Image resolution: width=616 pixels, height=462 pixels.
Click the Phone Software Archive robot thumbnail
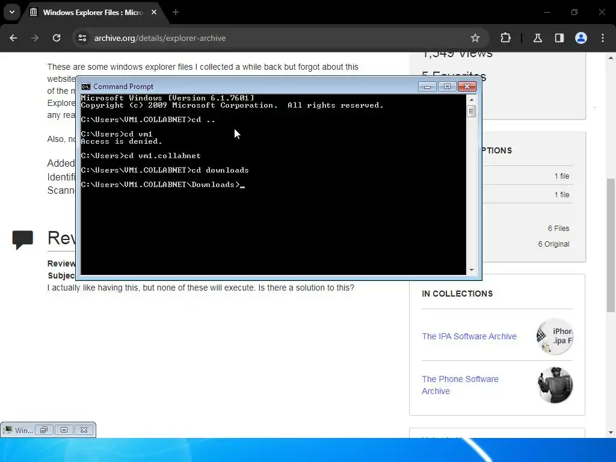click(555, 385)
